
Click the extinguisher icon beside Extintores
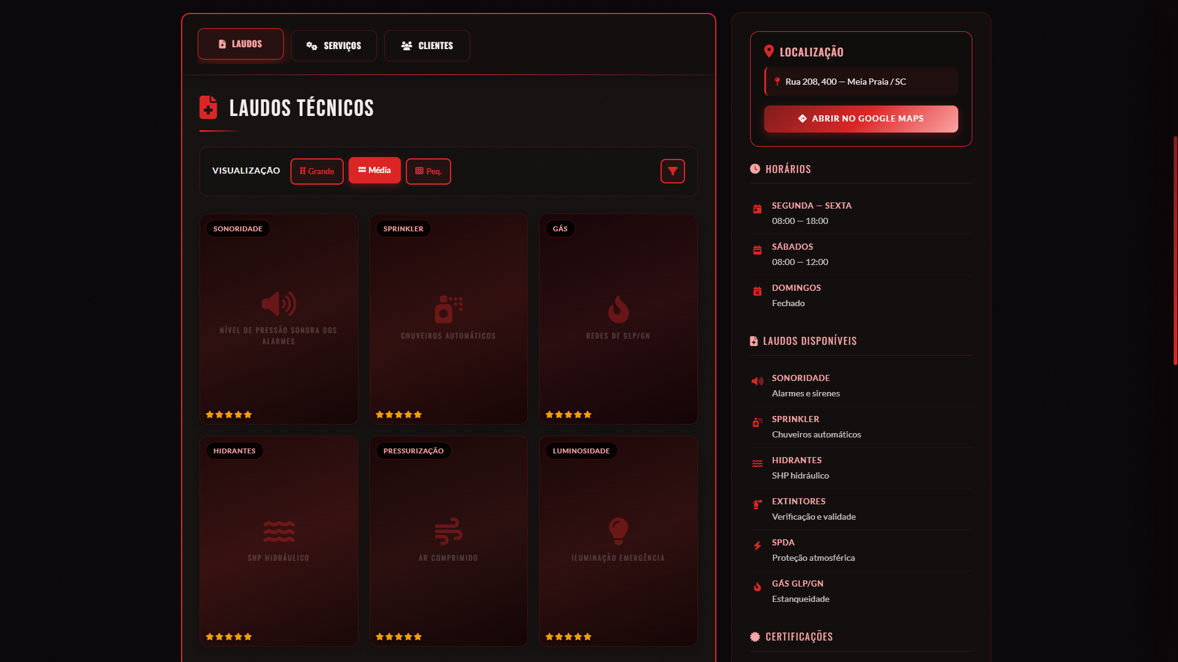tap(757, 505)
